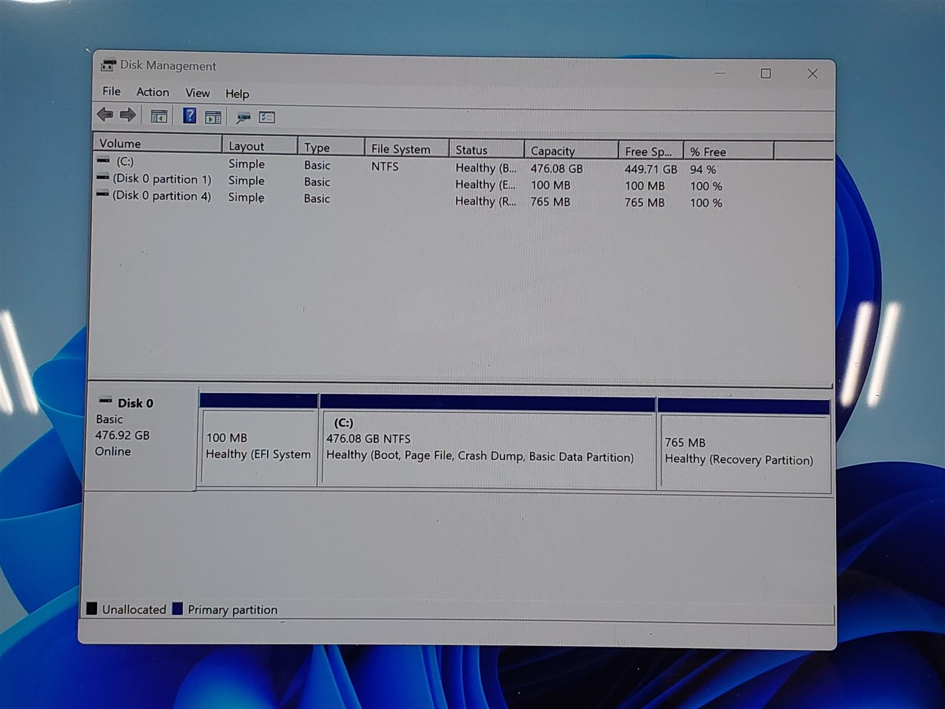The width and height of the screenshot is (945, 709).
Task: Select the drive icon beside Disk 0 partition 1
Action: coord(103,177)
